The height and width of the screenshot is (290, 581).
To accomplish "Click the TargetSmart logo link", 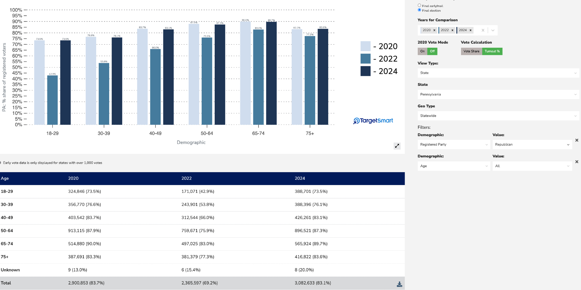I will pyautogui.click(x=373, y=121).
